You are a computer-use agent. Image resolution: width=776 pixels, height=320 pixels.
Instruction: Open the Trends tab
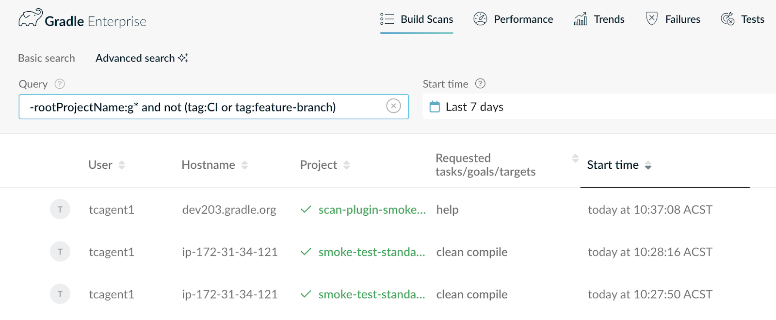(x=599, y=19)
